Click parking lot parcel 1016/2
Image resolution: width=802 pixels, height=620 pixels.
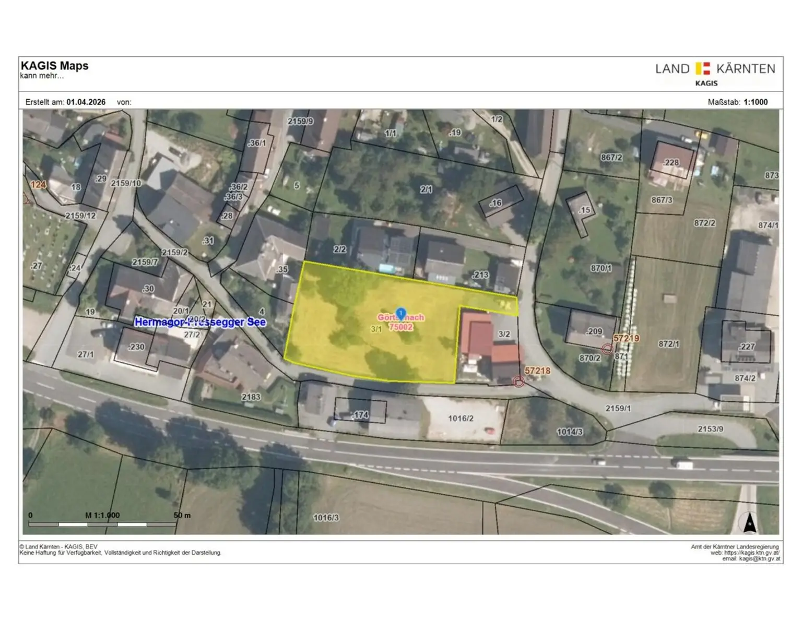pos(461,419)
